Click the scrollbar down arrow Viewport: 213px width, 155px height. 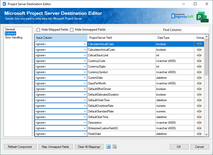click(x=207, y=135)
